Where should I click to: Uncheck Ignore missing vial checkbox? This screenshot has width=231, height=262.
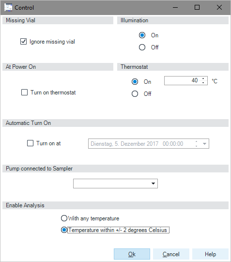23,42
